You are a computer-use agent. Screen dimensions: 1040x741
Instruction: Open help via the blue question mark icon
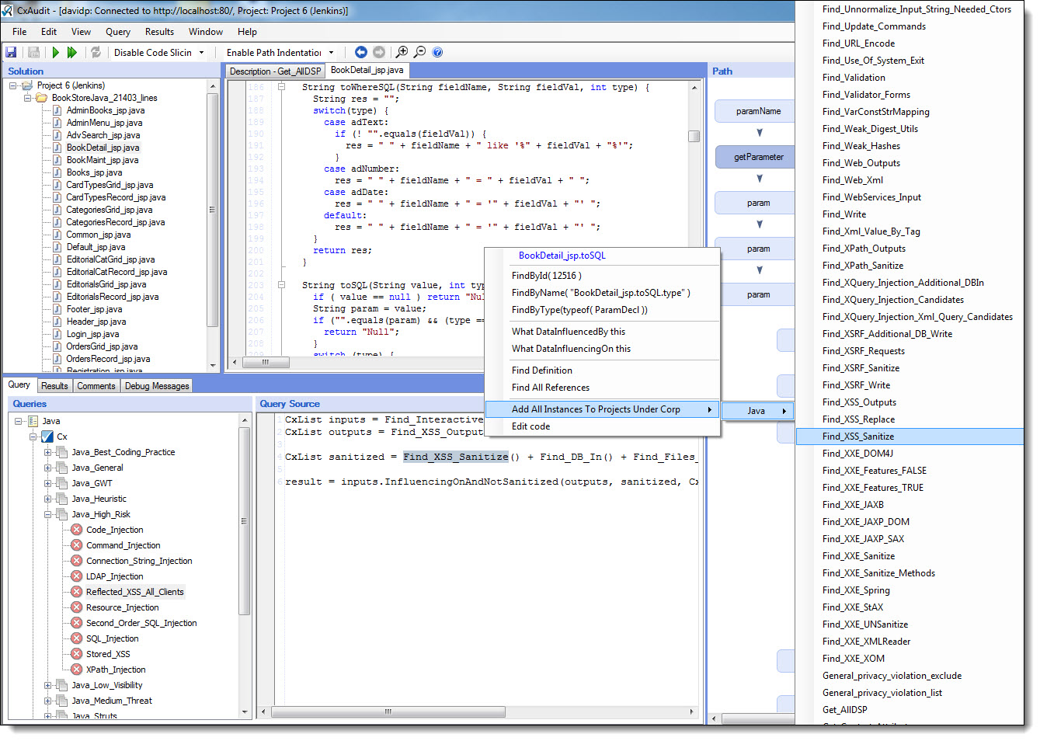point(437,52)
